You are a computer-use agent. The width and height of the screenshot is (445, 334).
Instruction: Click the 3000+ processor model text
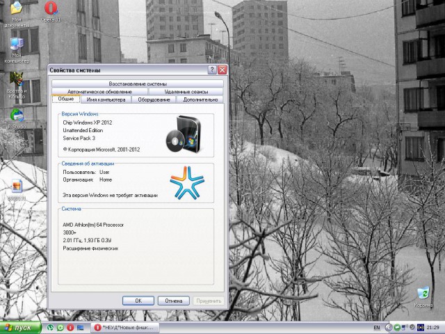click(x=70, y=232)
